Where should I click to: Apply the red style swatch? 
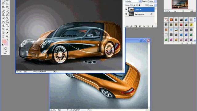coord(181,25)
